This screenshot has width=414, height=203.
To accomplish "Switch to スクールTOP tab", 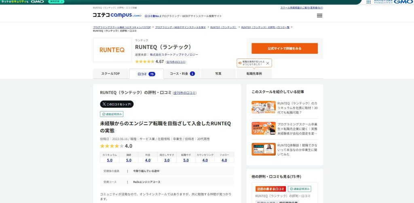I will pyautogui.click(x=111, y=74).
